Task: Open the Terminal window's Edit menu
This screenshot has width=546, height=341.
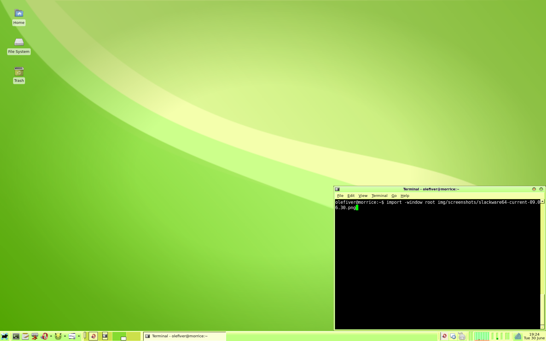Action: click(351, 196)
